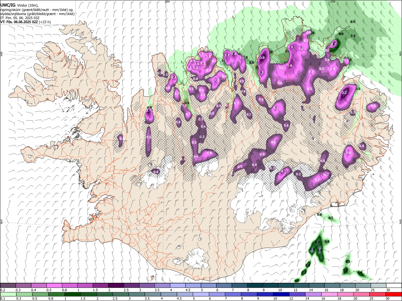The image size is (402, 301).
Task: Click the white upper swatch right of 30
Action: tap(394, 285)
